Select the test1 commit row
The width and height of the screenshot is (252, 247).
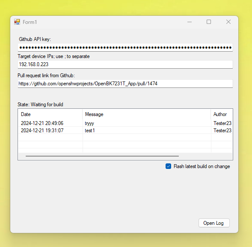(x=125, y=130)
